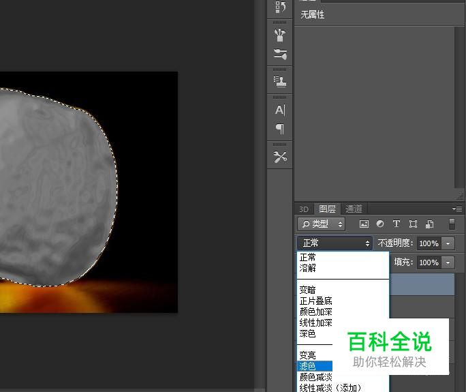Screen dimensions: 466x392
Task: Click the 填充 label
Action: pyautogui.click(x=403, y=262)
